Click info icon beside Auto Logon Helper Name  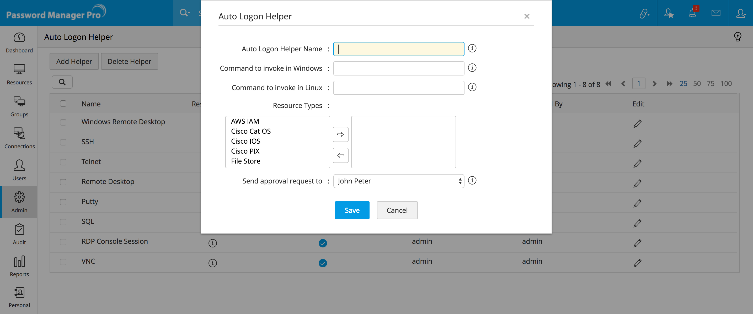(472, 48)
